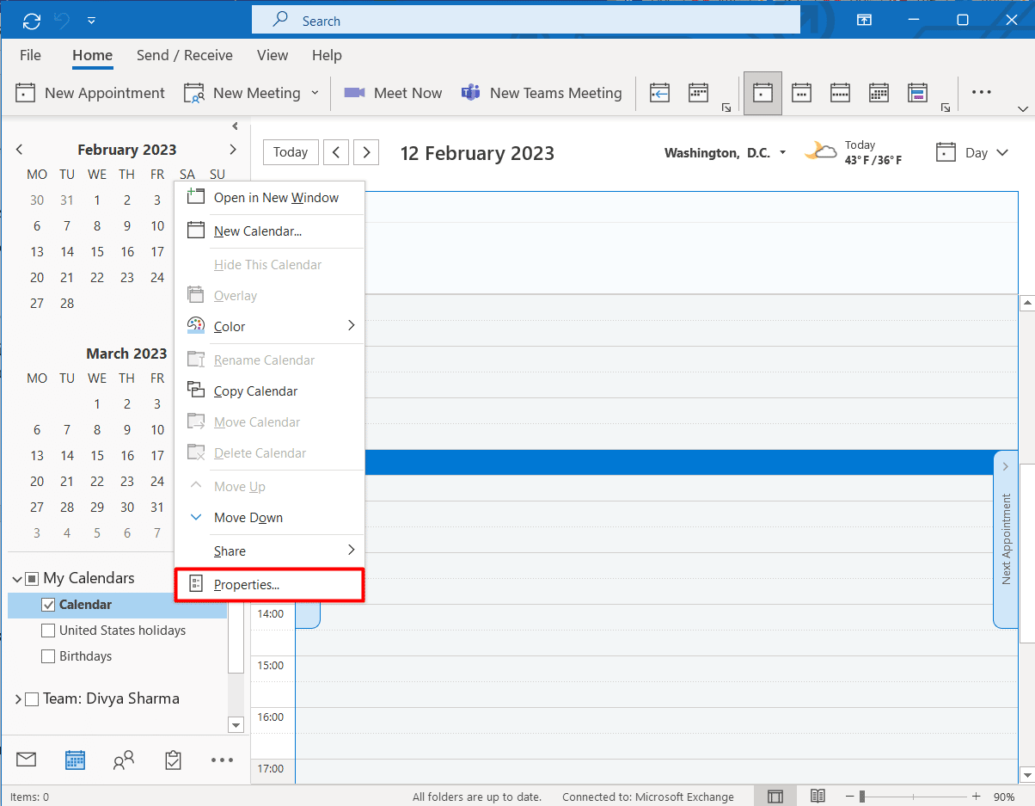Click the zoom slider in status bar

[x=862, y=797]
